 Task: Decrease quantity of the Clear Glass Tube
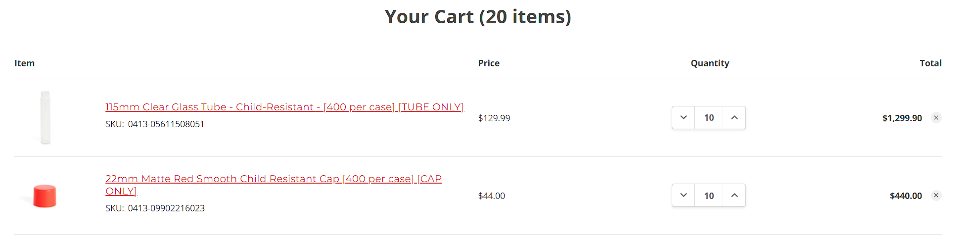(684, 118)
